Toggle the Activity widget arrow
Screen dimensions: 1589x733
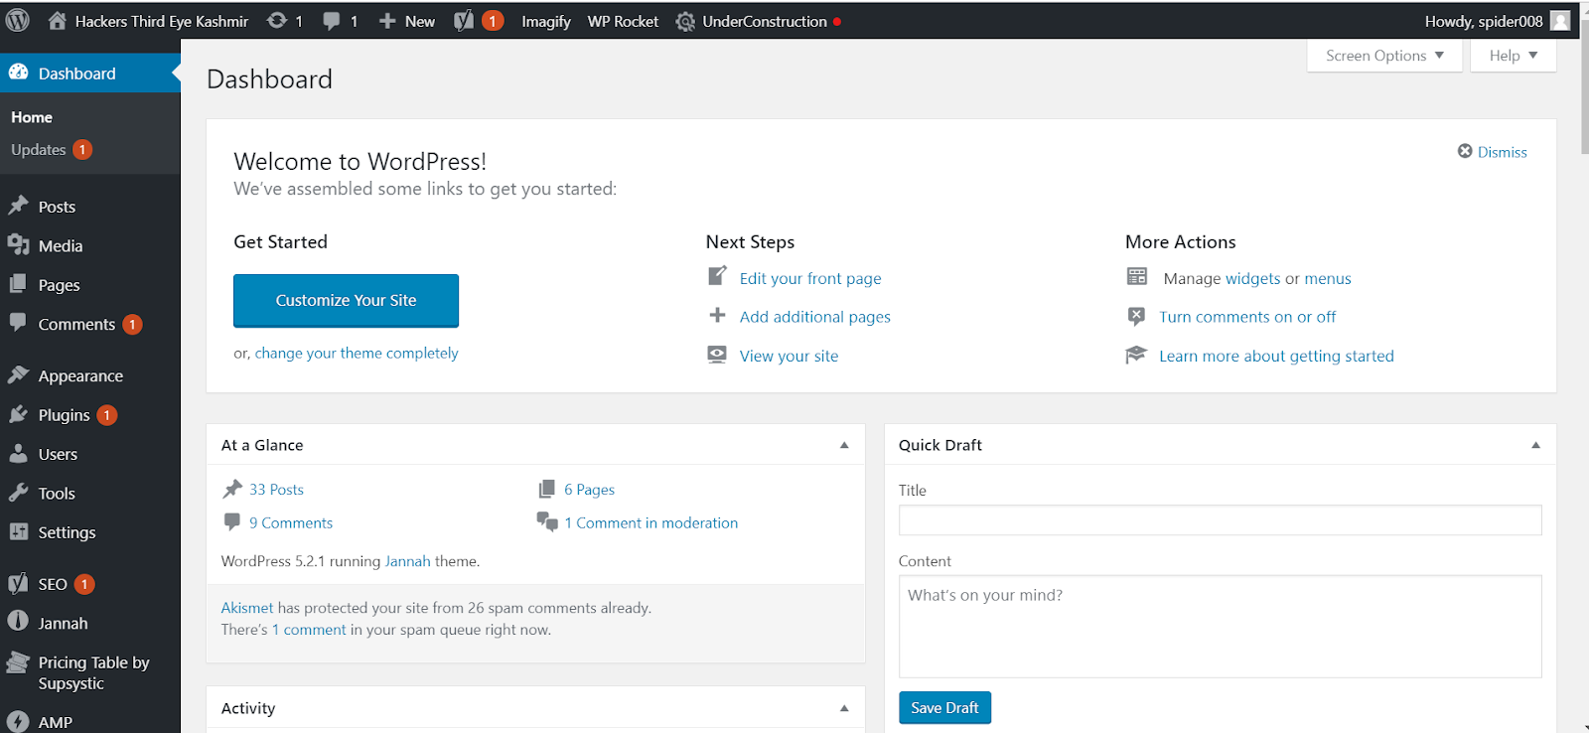(x=844, y=708)
